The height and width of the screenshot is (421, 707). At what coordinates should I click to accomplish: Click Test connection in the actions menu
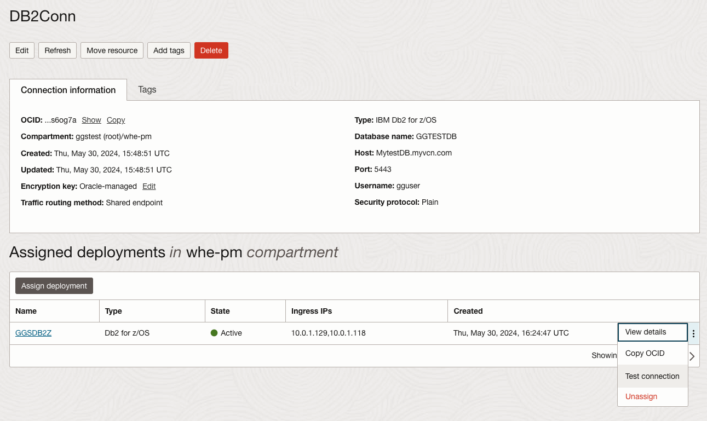pos(652,376)
